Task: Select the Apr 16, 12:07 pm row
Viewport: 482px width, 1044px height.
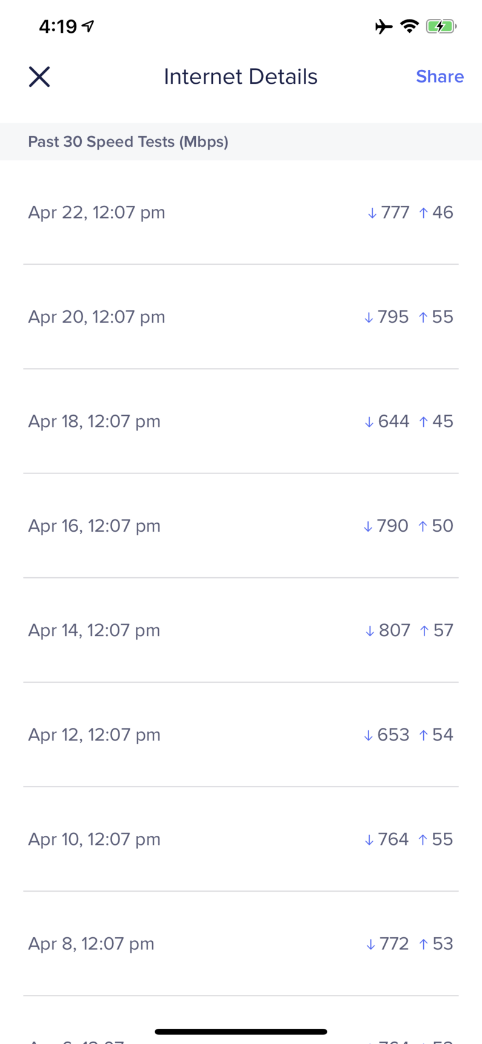Action: coord(241,526)
